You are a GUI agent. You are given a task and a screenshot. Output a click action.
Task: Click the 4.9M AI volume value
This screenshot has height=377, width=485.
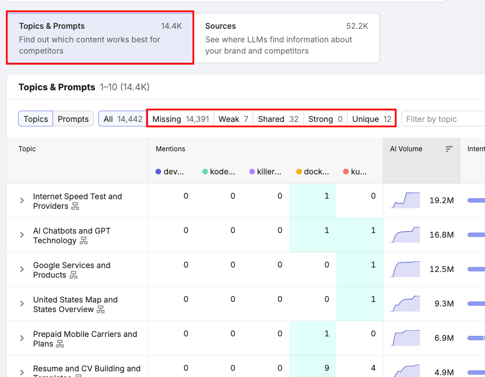444,372
